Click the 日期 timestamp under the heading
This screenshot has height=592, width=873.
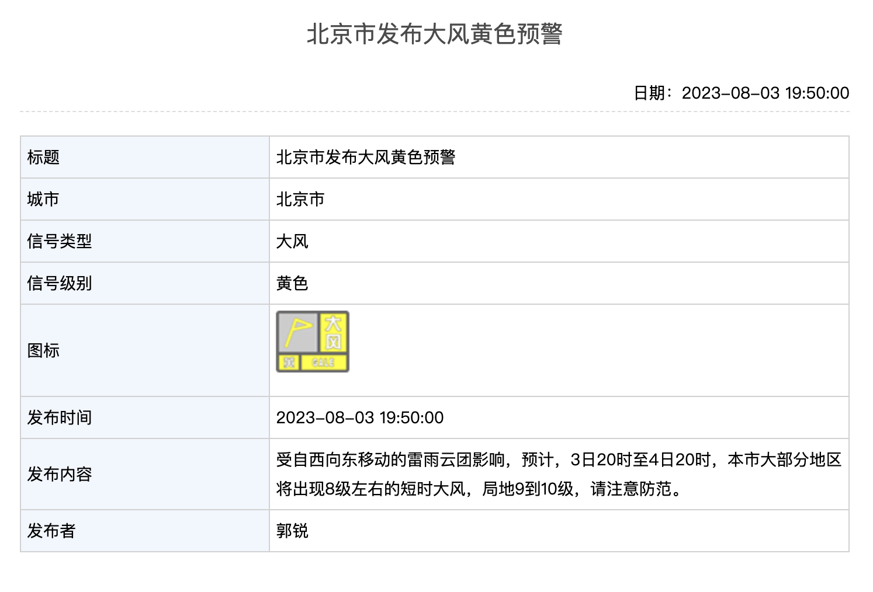click(741, 93)
